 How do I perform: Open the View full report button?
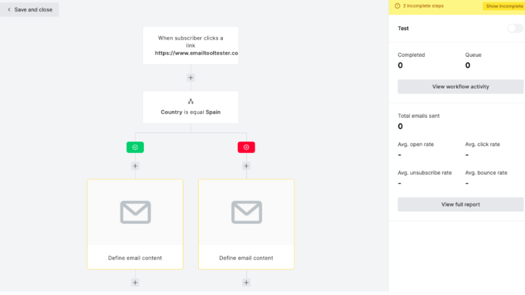[x=460, y=204]
